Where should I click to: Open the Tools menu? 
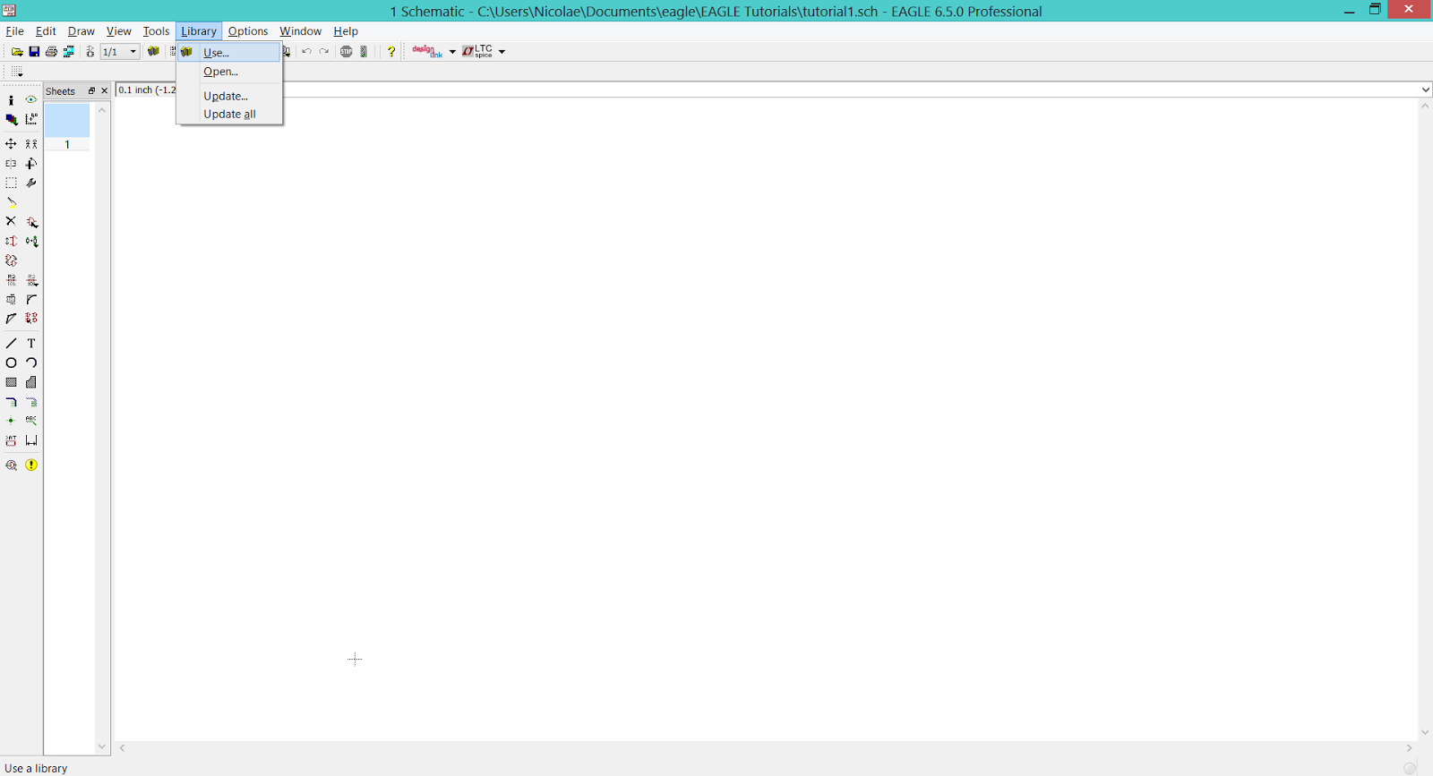(x=156, y=31)
